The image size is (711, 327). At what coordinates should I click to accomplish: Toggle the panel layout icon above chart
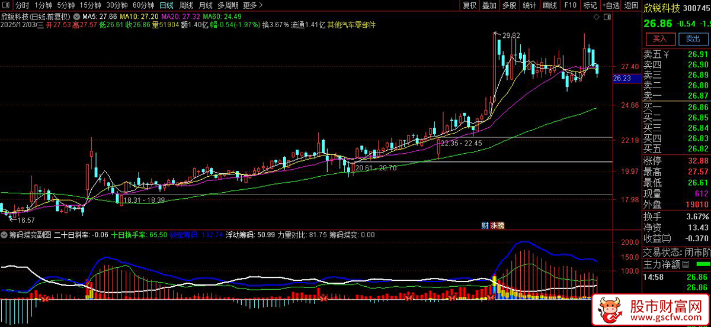click(x=608, y=18)
